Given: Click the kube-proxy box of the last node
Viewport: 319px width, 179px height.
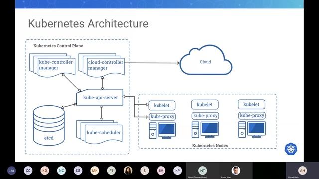Looking at the screenshot, I should coord(252,116).
